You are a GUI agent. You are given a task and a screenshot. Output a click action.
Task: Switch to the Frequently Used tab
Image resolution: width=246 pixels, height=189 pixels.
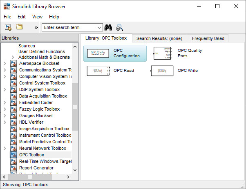[208, 38]
